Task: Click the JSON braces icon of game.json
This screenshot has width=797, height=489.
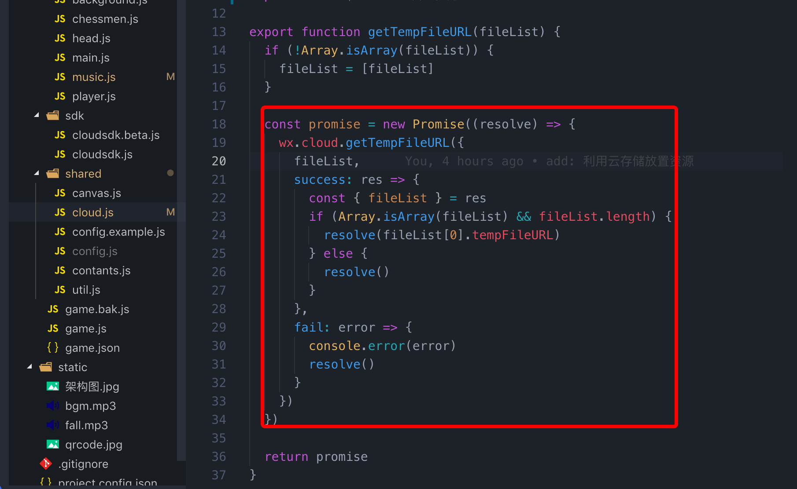Action: tap(53, 348)
